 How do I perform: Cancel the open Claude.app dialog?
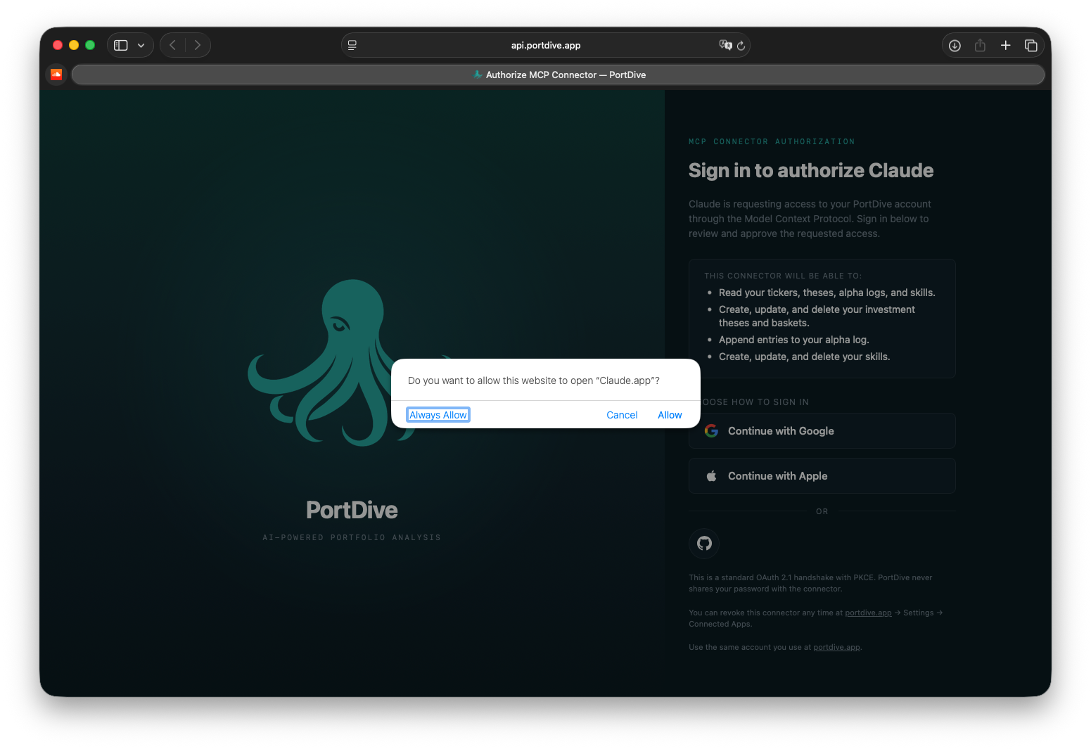(622, 415)
